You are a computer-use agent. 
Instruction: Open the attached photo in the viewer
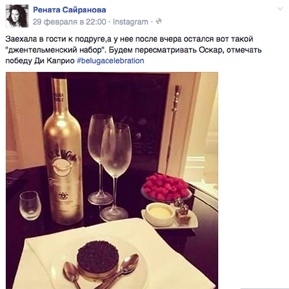[112, 180]
